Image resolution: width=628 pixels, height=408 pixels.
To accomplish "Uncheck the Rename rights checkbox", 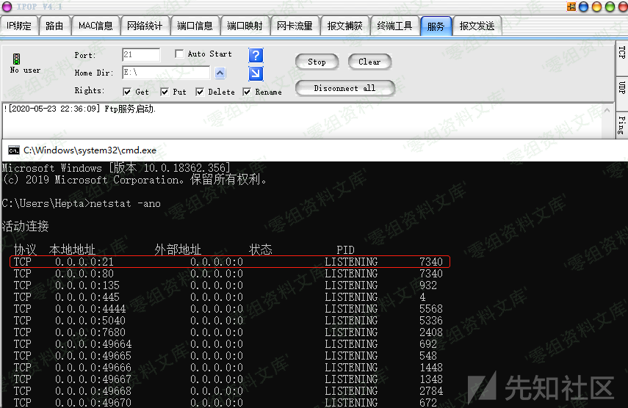I will pyautogui.click(x=247, y=92).
